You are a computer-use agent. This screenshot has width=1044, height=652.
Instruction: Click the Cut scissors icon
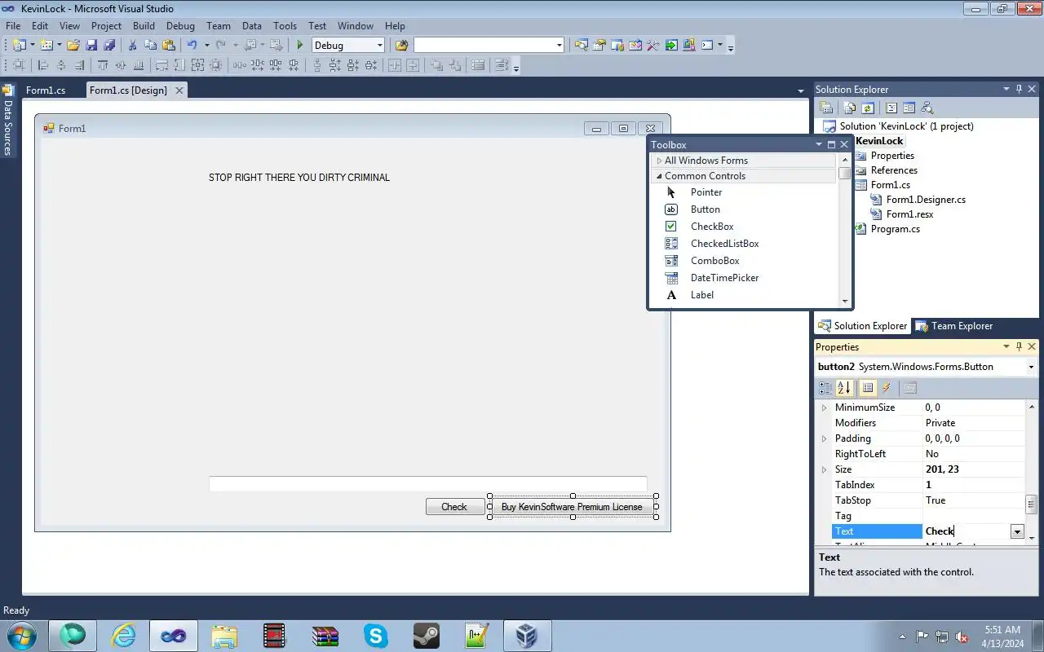click(x=132, y=45)
